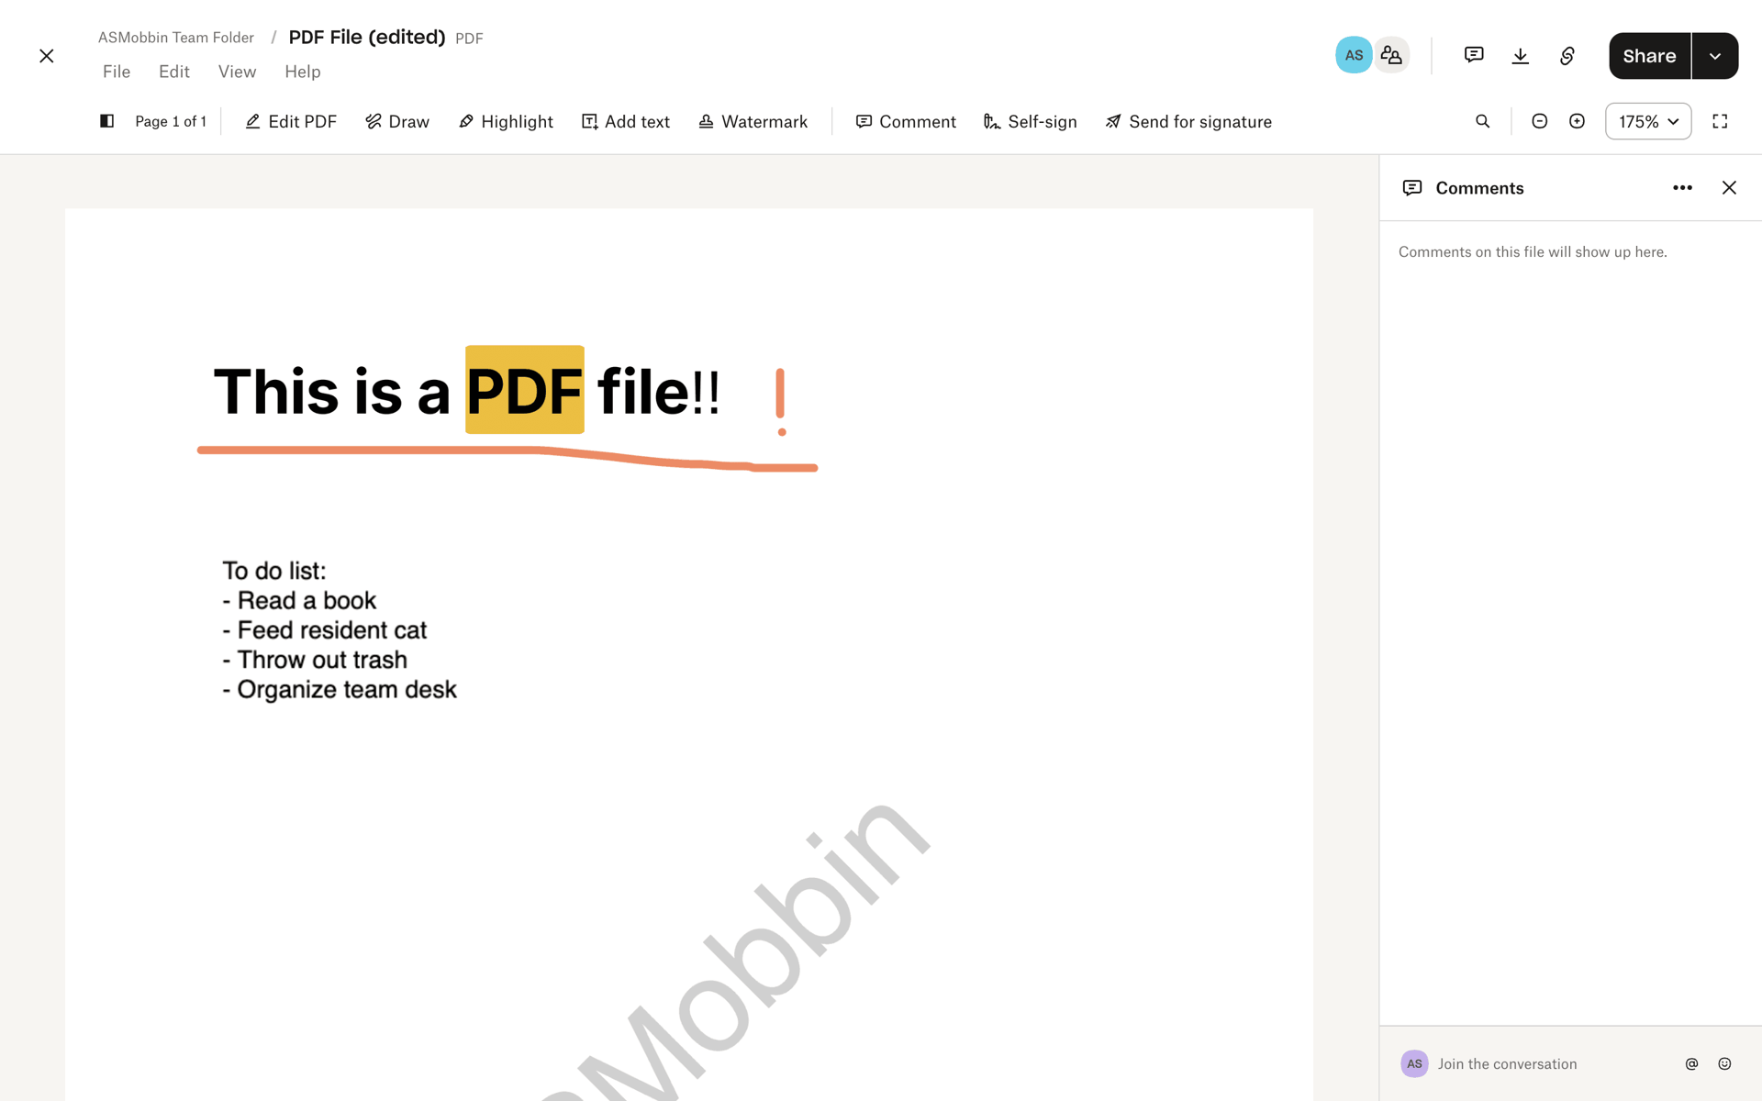Open the Watermark tool
The width and height of the screenshot is (1762, 1101).
(753, 121)
